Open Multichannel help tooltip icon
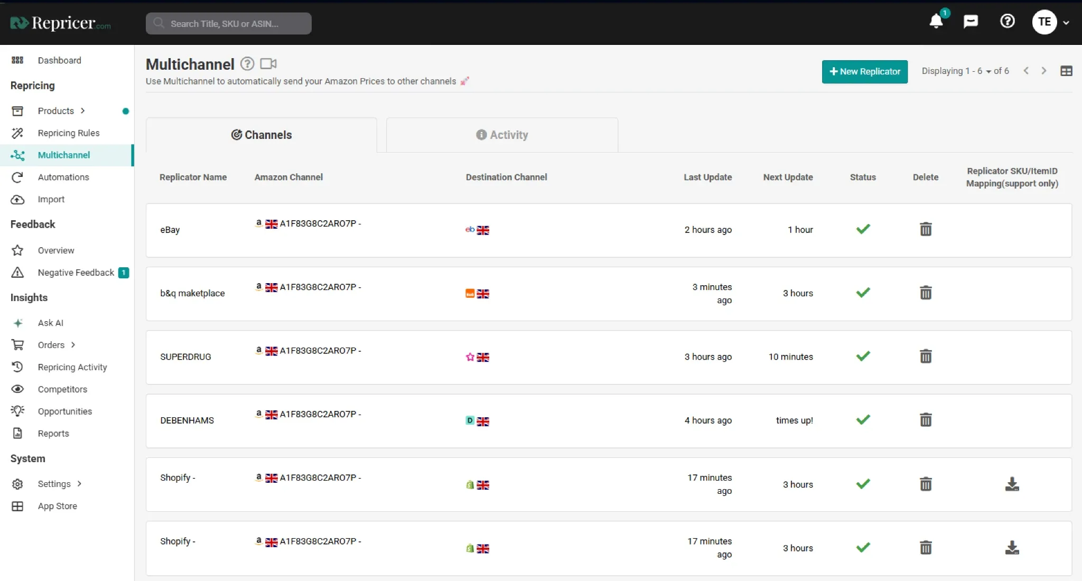The height and width of the screenshot is (581, 1082). pos(247,64)
